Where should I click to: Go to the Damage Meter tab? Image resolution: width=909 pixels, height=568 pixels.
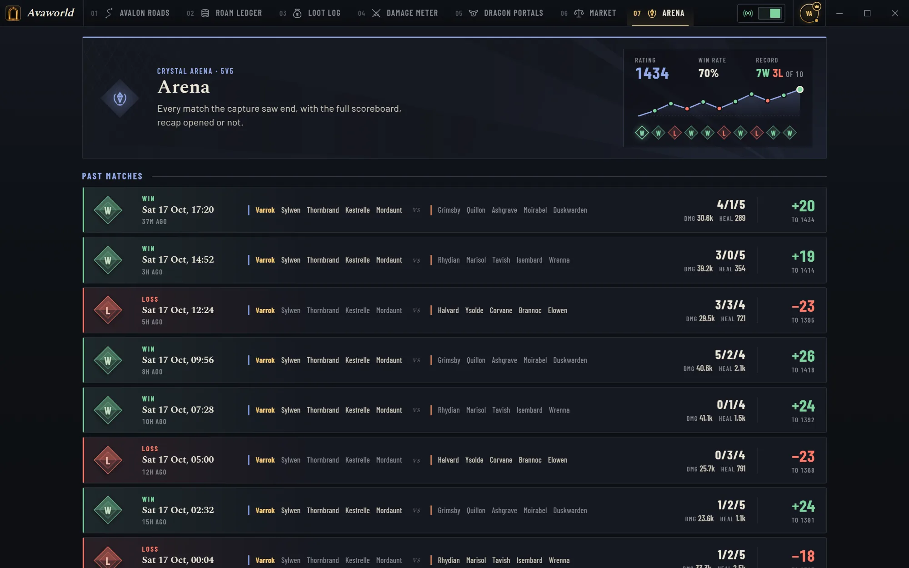(398, 13)
